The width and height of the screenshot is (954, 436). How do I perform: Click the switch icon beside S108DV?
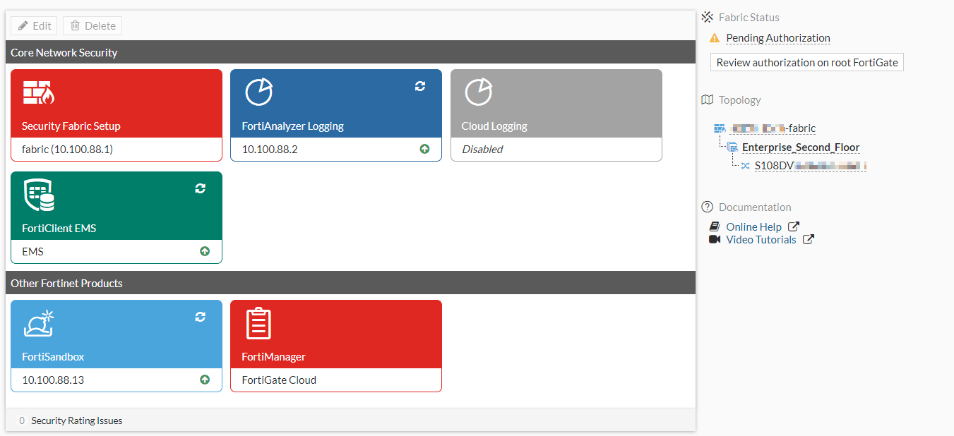click(x=745, y=166)
